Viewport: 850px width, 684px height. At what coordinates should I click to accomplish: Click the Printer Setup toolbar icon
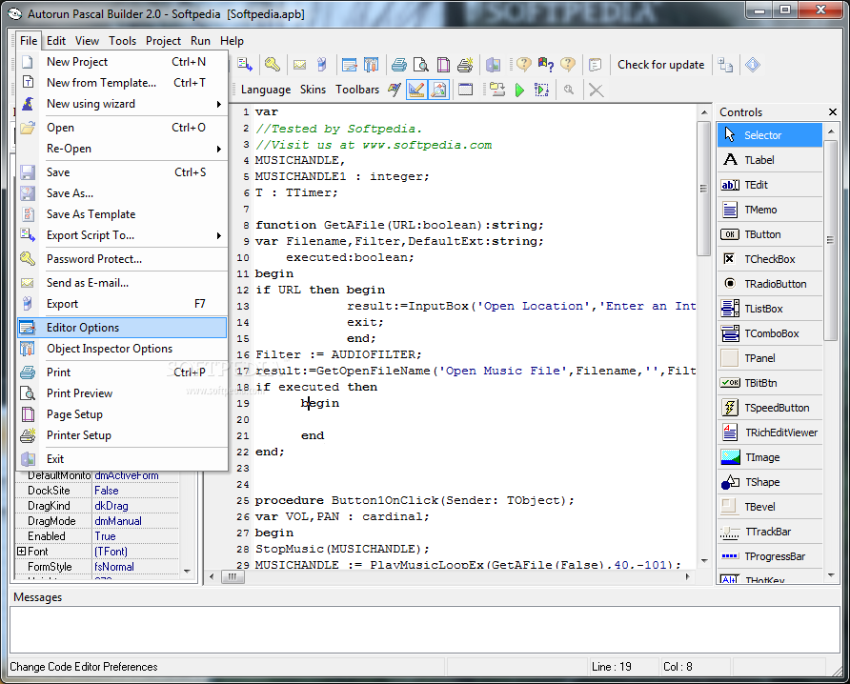[x=465, y=65]
